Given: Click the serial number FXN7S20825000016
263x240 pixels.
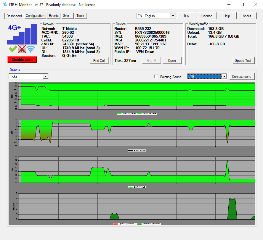Looking at the screenshot, I should [x=152, y=33].
